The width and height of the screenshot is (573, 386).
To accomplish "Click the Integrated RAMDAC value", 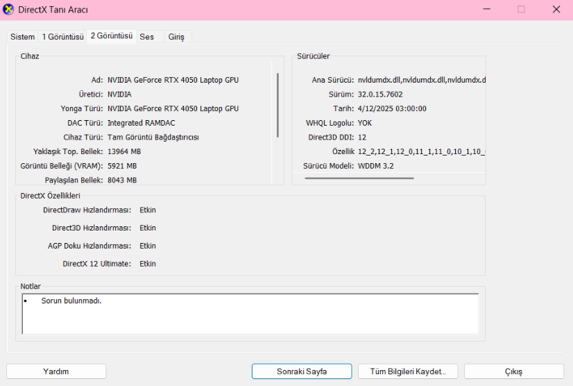I will (141, 123).
